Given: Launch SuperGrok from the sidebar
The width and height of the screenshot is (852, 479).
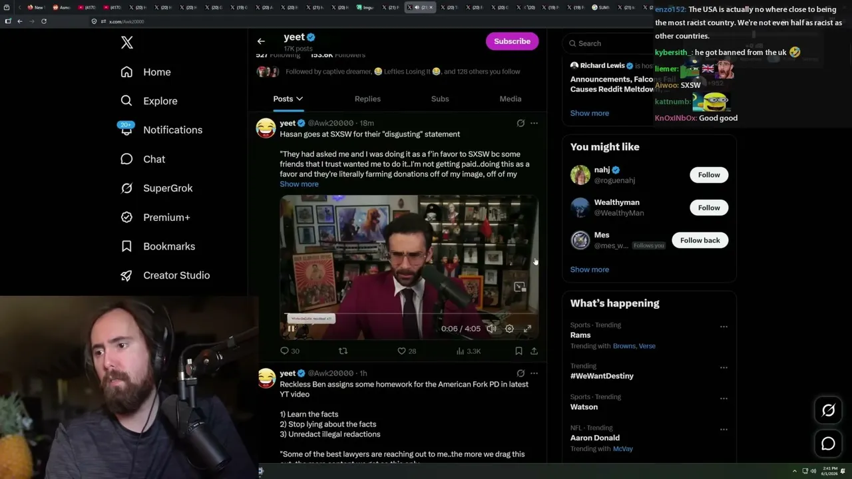Looking at the screenshot, I should point(156,188).
